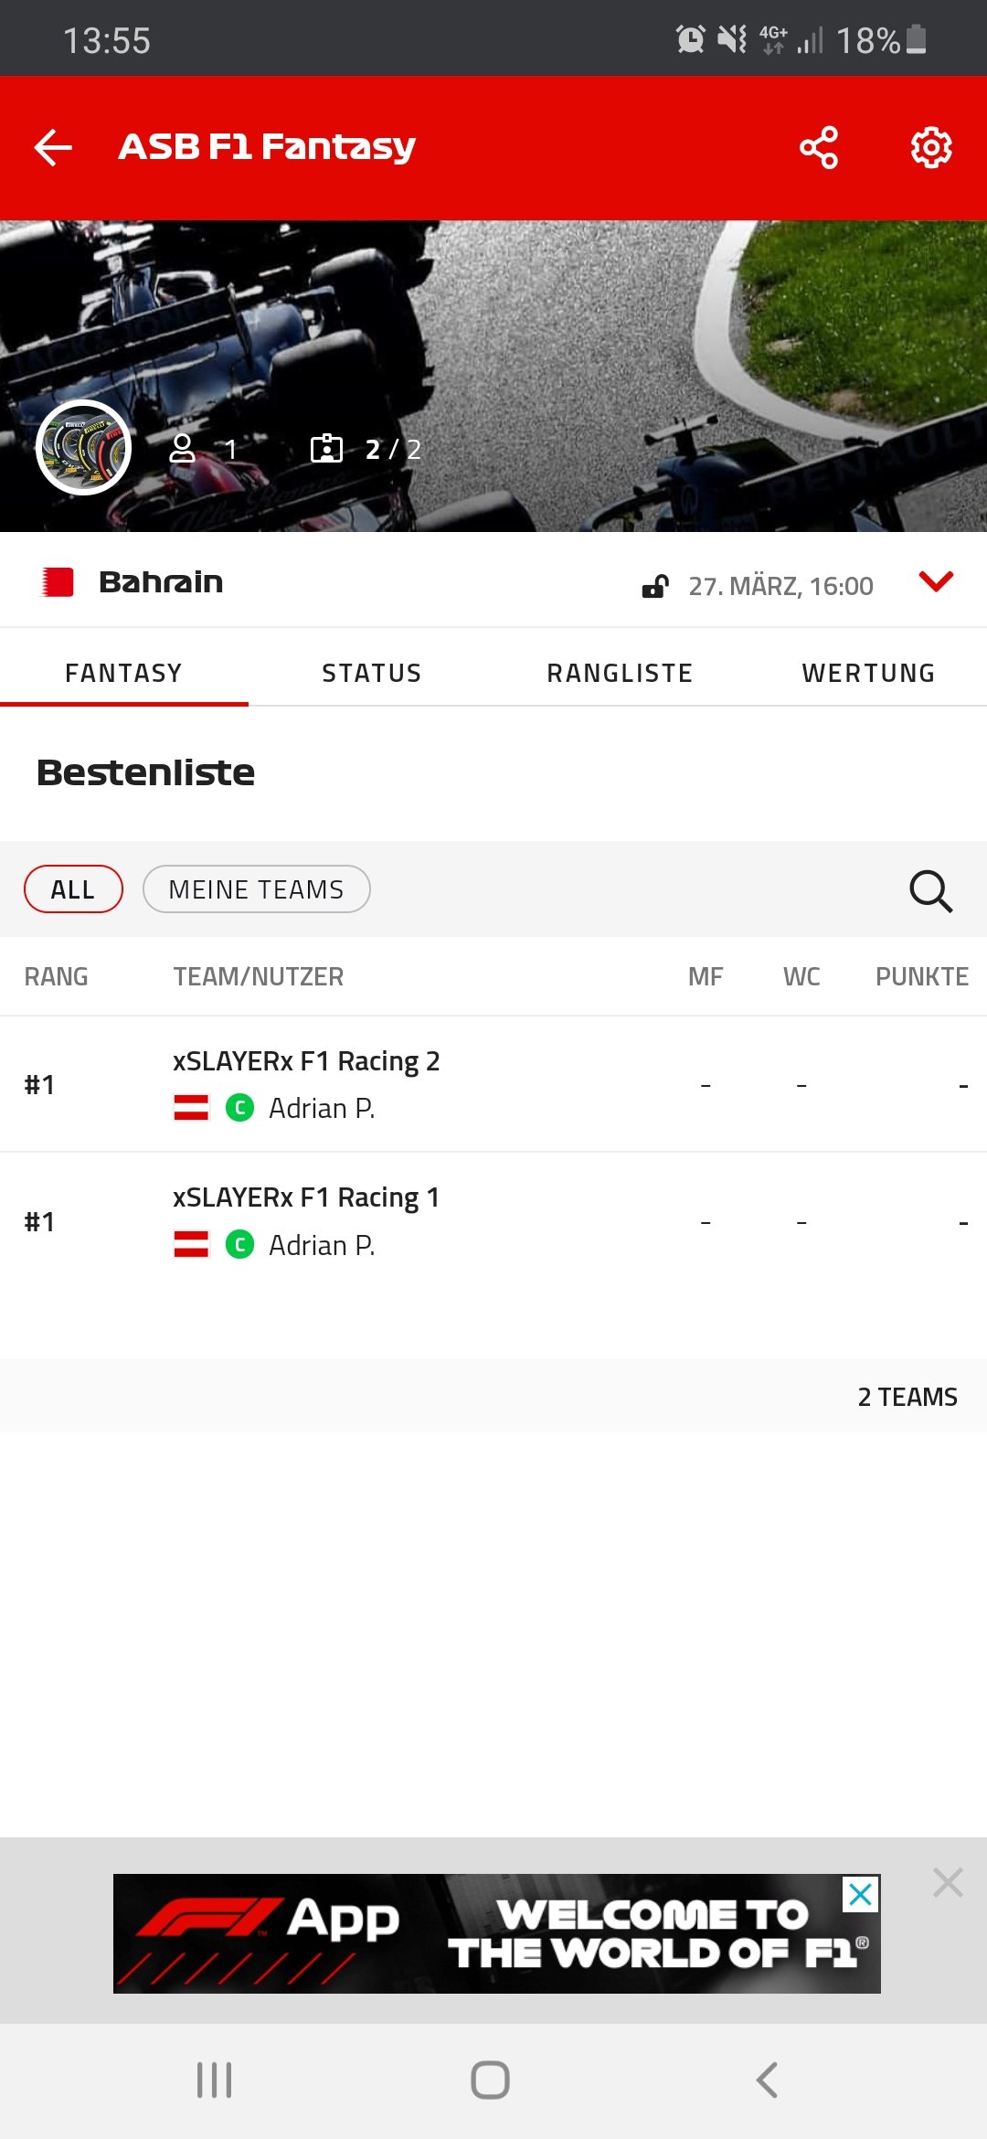Tap the unlock padlock icon near deadline

[x=655, y=585]
